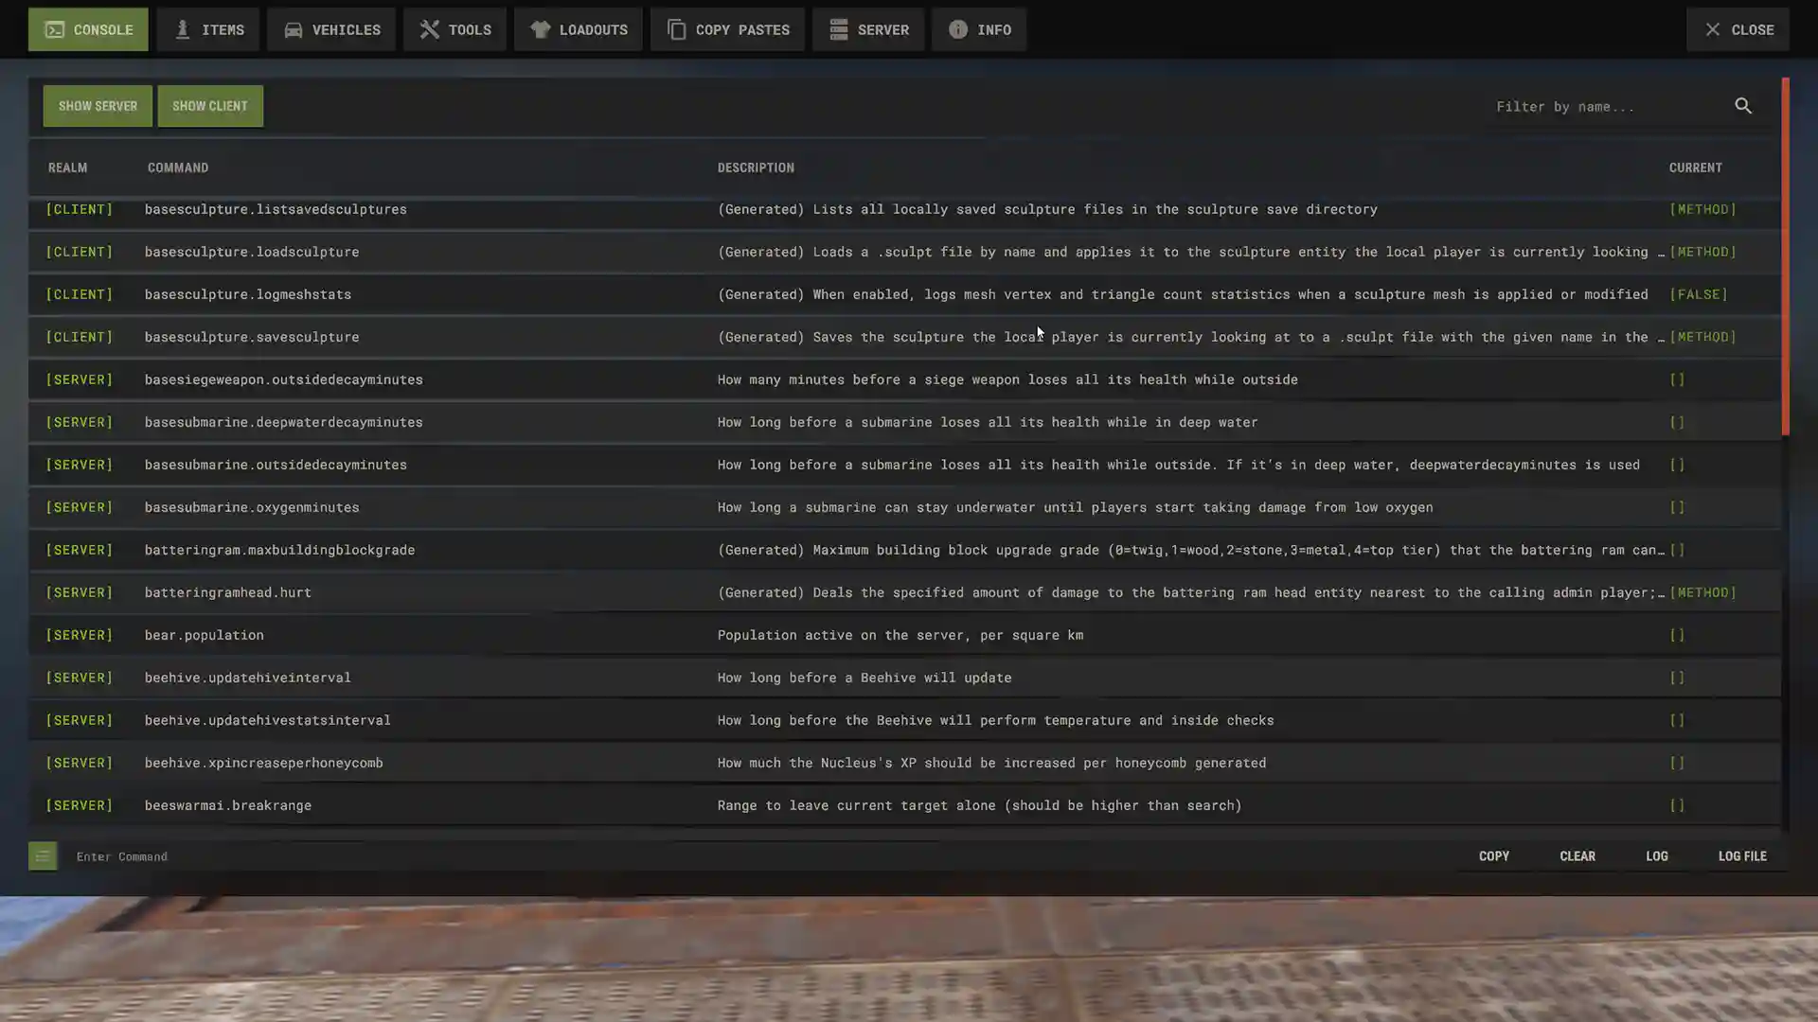Click the search magnifier icon

tap(1743, 106)
